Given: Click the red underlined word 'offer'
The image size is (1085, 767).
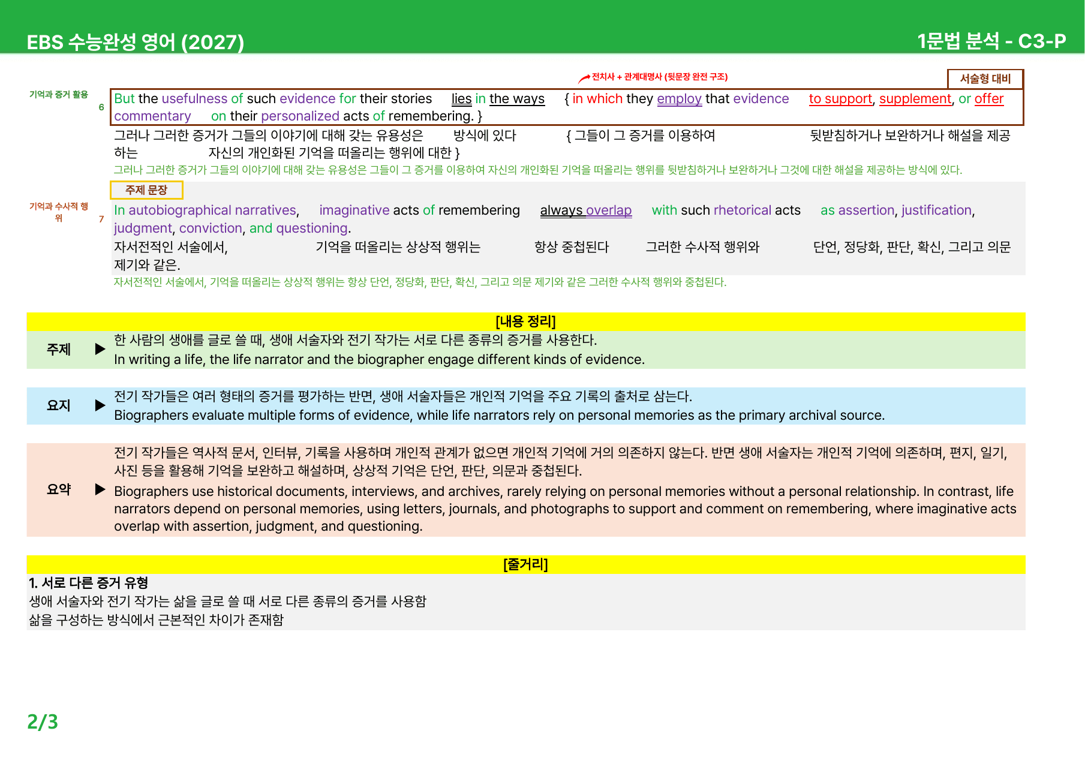Looking at the screenshot, I should point(989,99).
